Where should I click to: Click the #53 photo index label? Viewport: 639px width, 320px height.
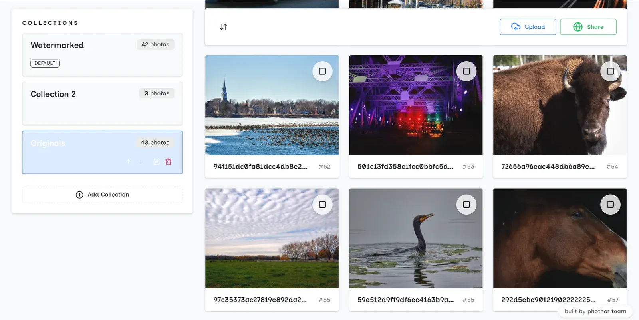[x=468, y=167]
